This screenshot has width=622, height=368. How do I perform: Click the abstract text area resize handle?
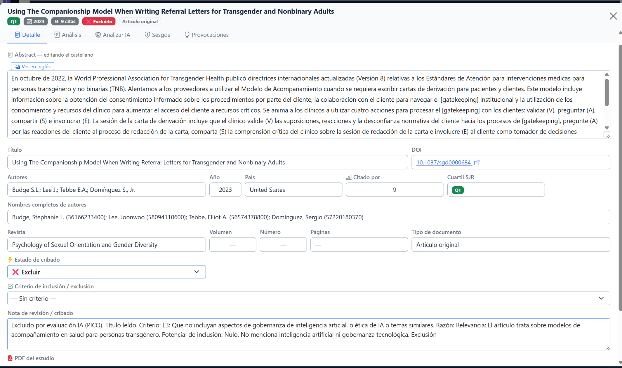[x=608, y=136]
